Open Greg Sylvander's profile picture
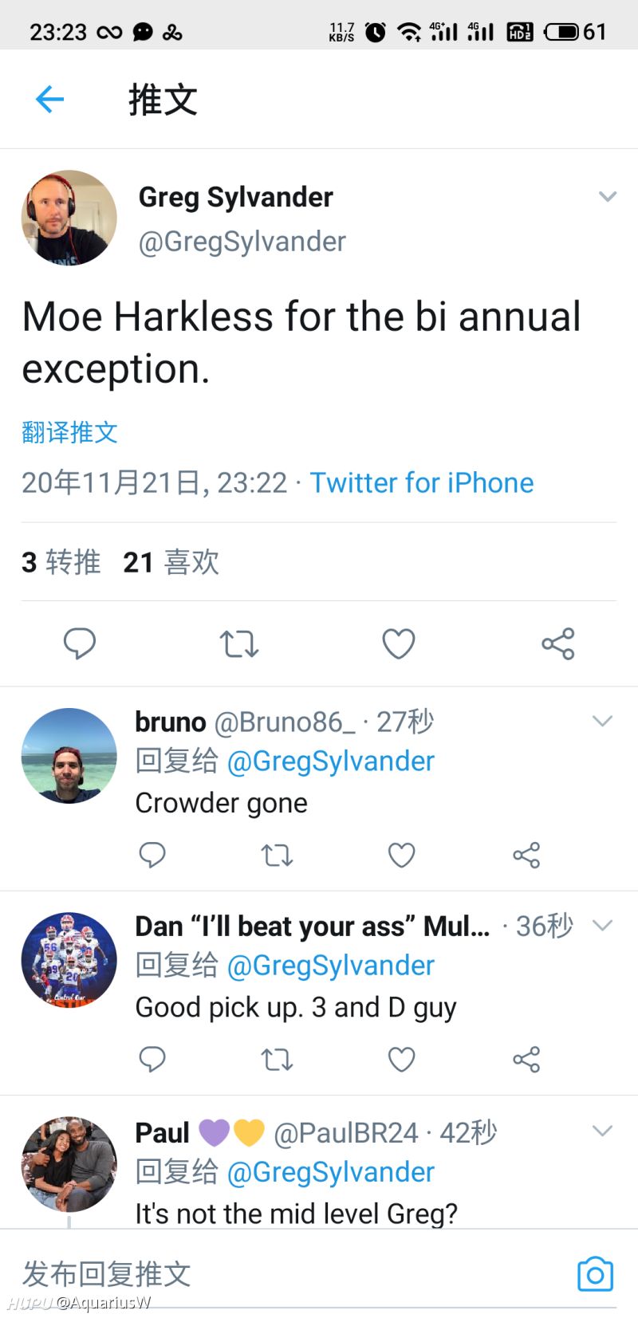 tap(69, 217)
